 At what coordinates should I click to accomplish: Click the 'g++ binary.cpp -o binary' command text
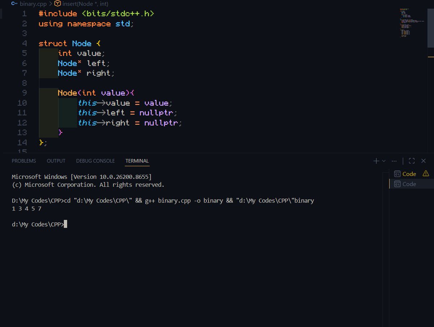[x=184, y=201]
